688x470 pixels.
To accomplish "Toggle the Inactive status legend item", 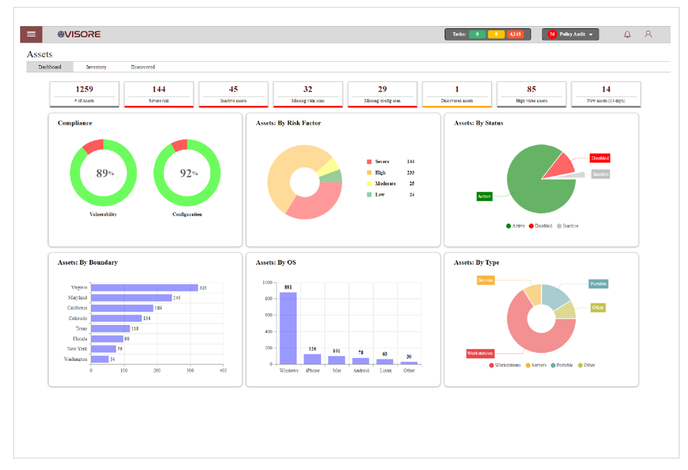I will point(568,226).
